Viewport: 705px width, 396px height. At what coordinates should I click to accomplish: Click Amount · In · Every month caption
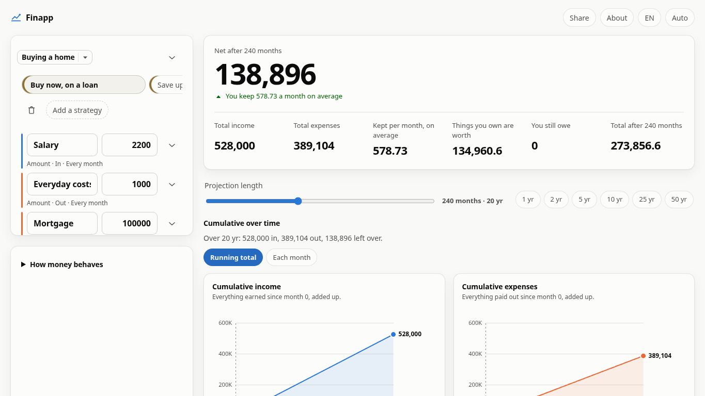pyautogui.click(x=65, y=163)
